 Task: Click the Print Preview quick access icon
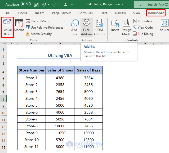pyautogui.click(x=65, y=4)
